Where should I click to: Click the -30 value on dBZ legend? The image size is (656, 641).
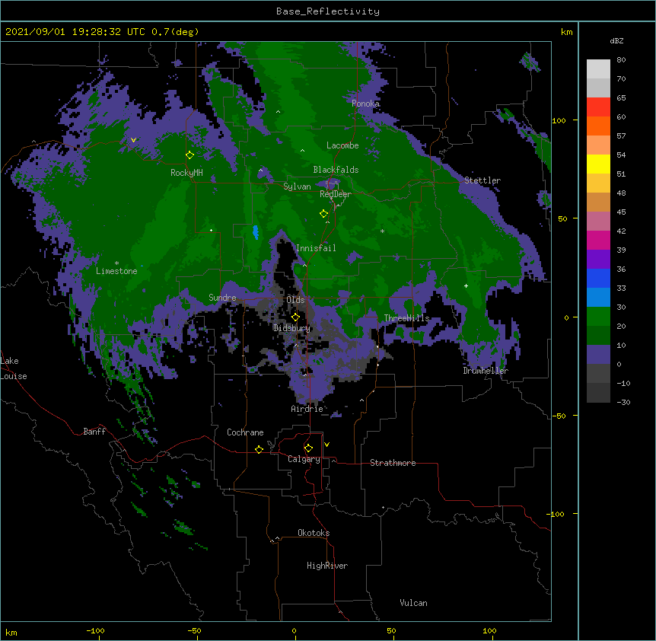pos(623,402)
